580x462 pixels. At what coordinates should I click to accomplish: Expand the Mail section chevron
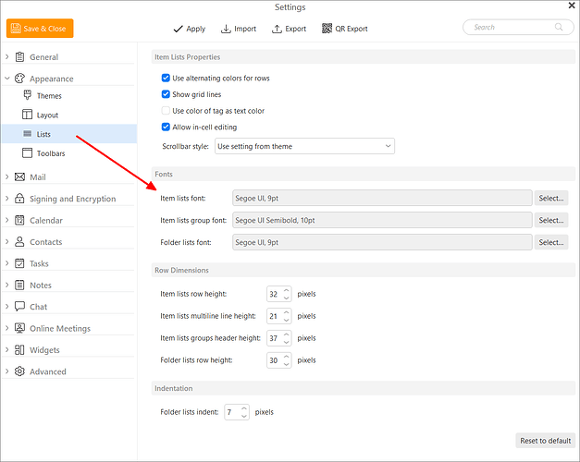[x=7, y=176]
